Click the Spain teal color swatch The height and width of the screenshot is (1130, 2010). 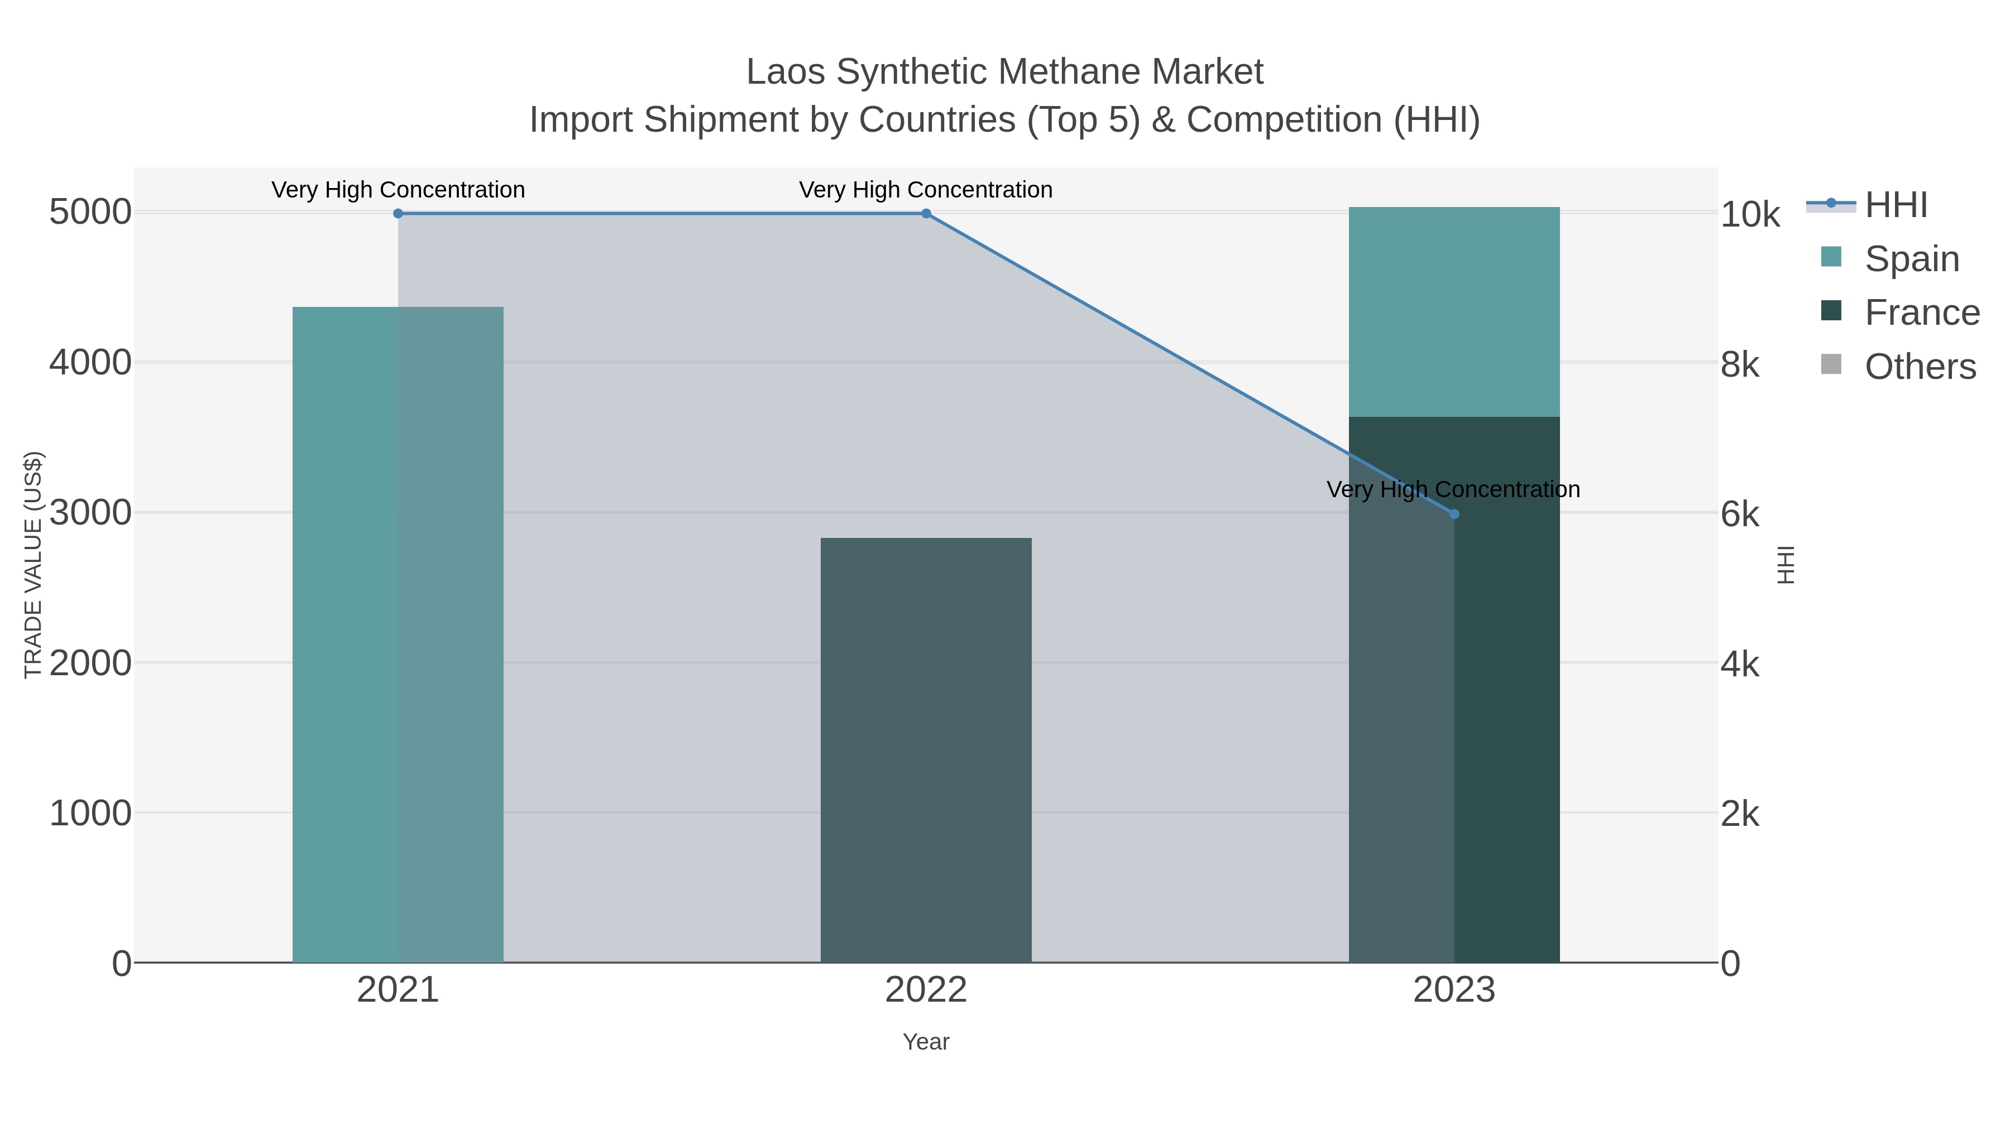(1831, 257)
